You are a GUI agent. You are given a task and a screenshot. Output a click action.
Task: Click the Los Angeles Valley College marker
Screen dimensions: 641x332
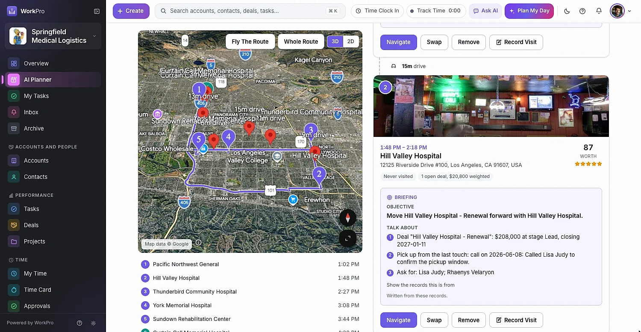(x=277, y=156)
